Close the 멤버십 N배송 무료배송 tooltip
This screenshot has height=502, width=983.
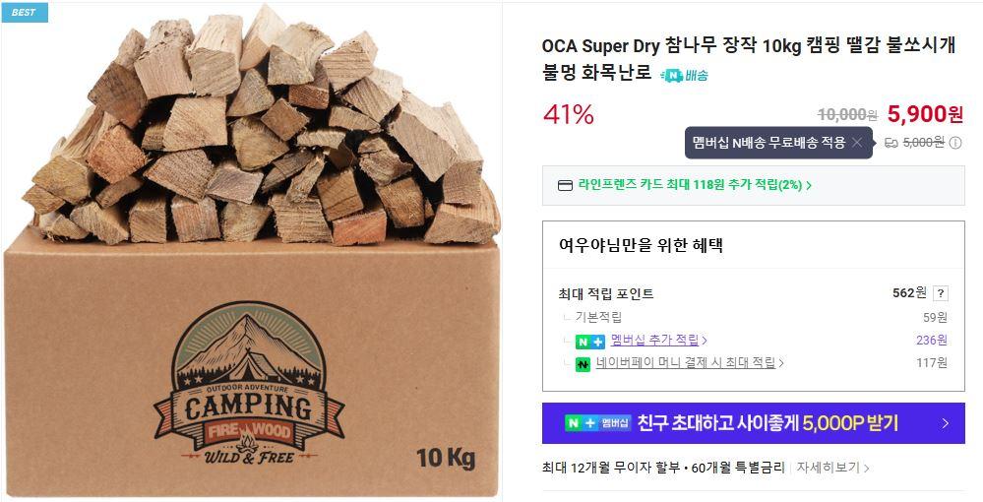[x=857, y=143]
